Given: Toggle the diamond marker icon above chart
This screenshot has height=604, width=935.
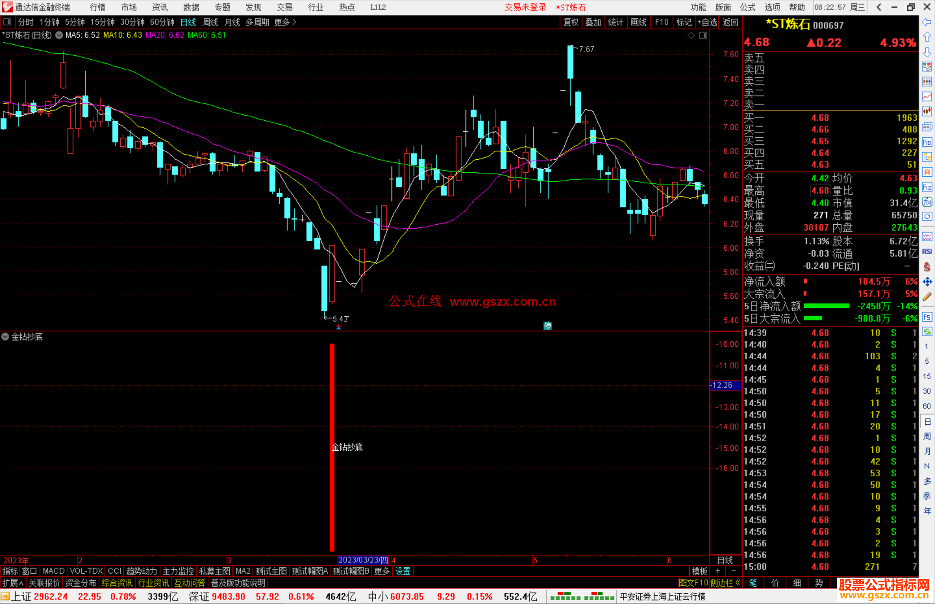Looking at the screenshot, I should 691,36.
